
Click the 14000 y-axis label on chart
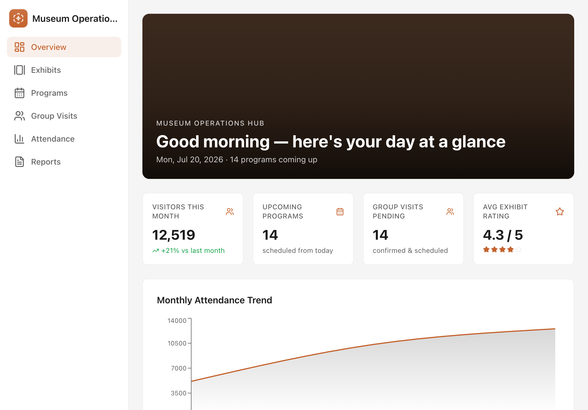coord(177,321)
